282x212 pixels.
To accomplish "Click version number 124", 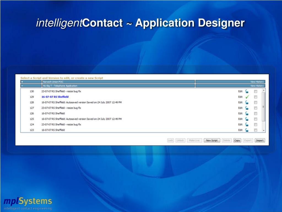I will pyautogui.click(x=32, y=124).
